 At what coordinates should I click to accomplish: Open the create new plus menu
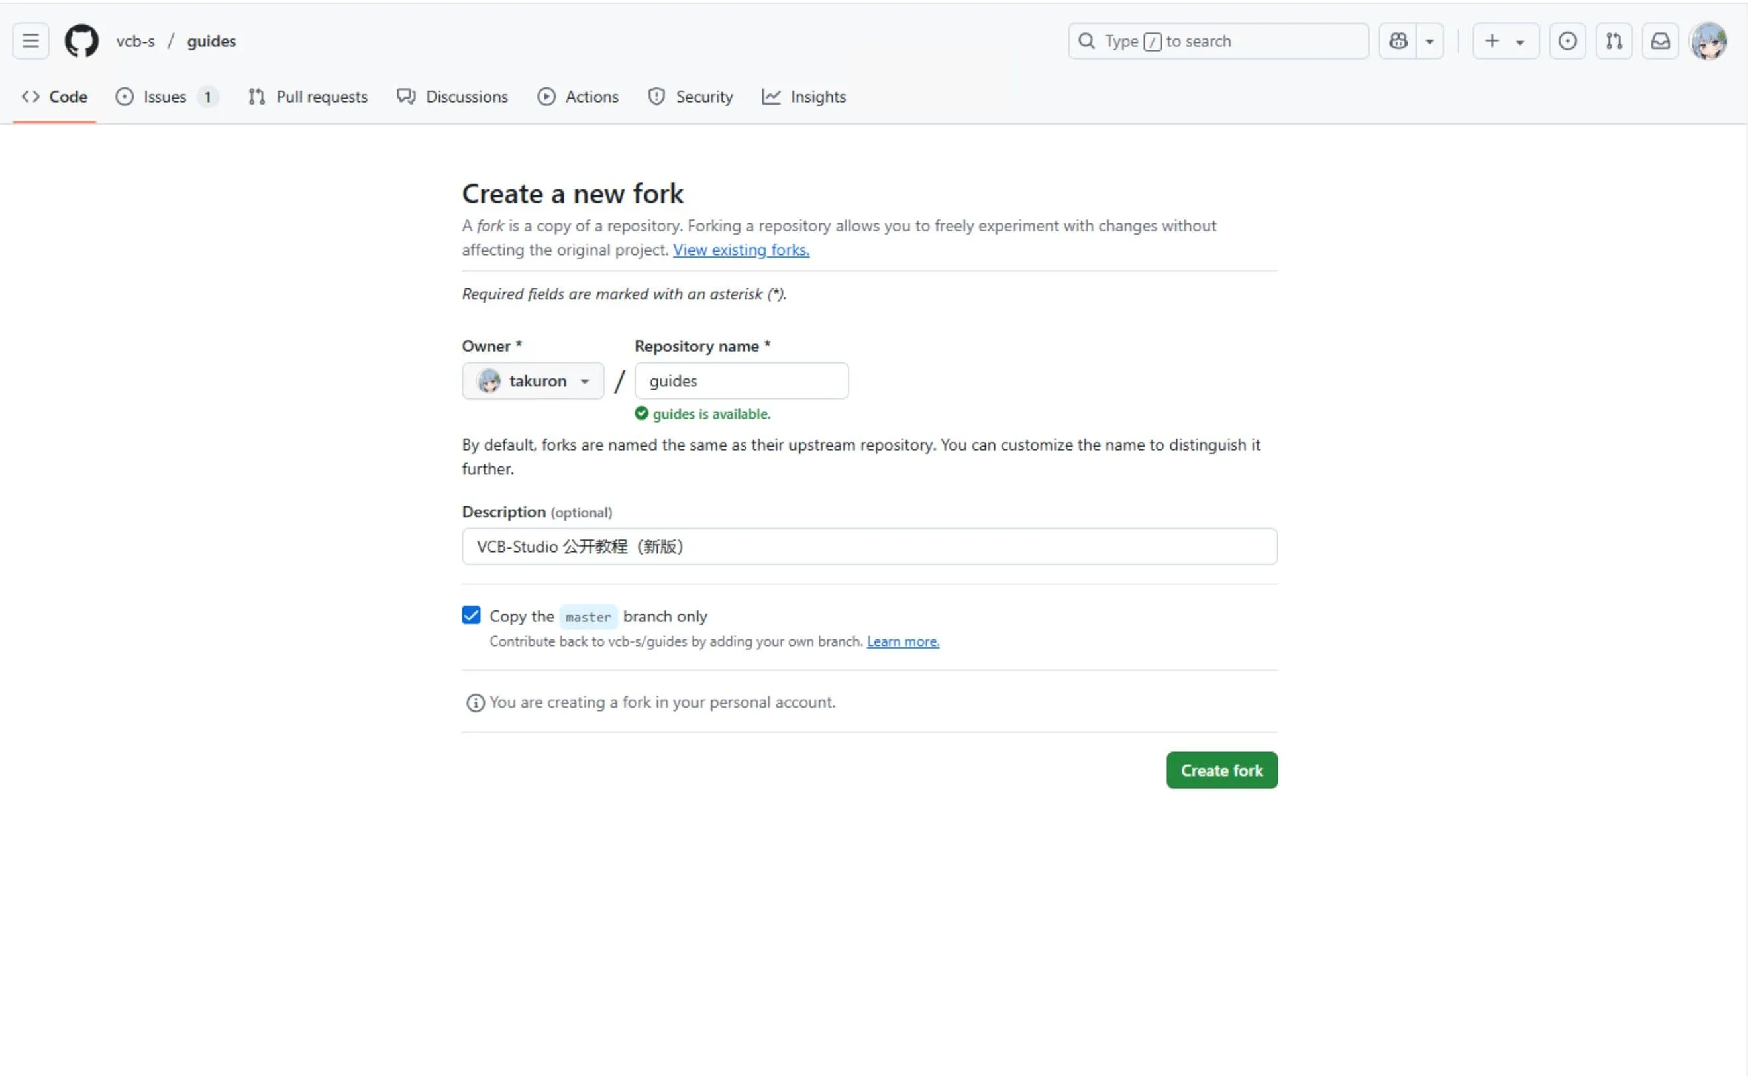coord(1506,41)
